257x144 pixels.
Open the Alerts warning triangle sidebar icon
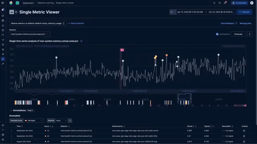tap(3, 25)
